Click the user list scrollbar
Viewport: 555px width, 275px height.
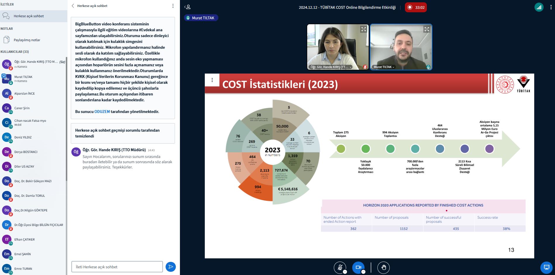tap(66, 119)
